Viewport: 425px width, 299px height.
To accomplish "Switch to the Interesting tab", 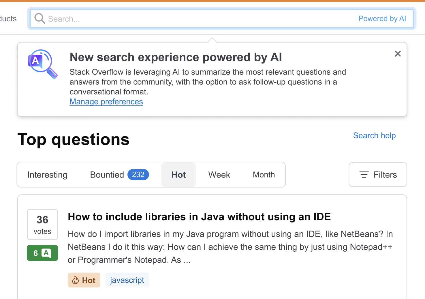I will [47, 175].
